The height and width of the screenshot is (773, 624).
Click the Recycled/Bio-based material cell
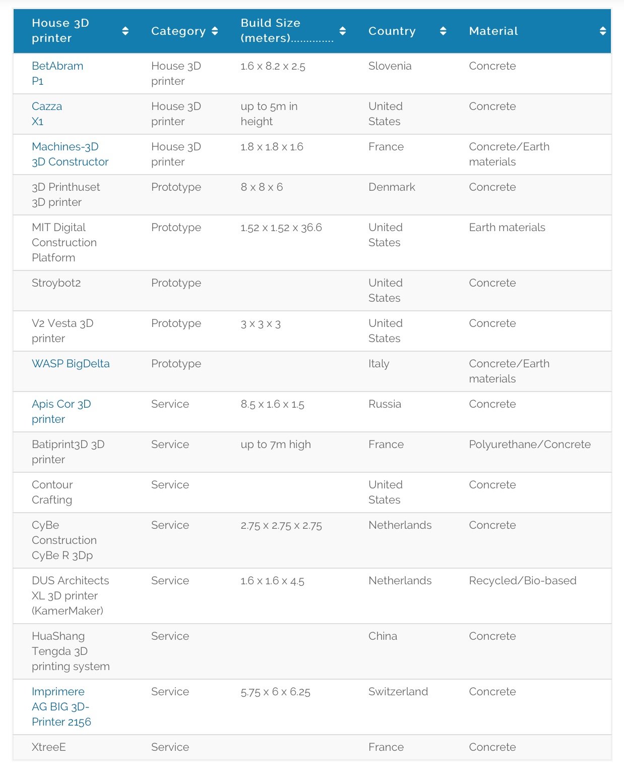[523, 581]
